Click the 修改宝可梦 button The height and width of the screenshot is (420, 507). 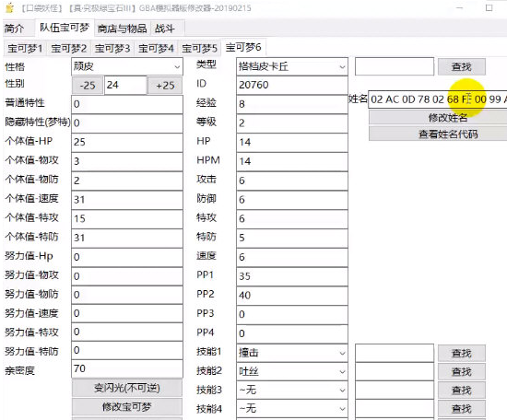point(127,407)
